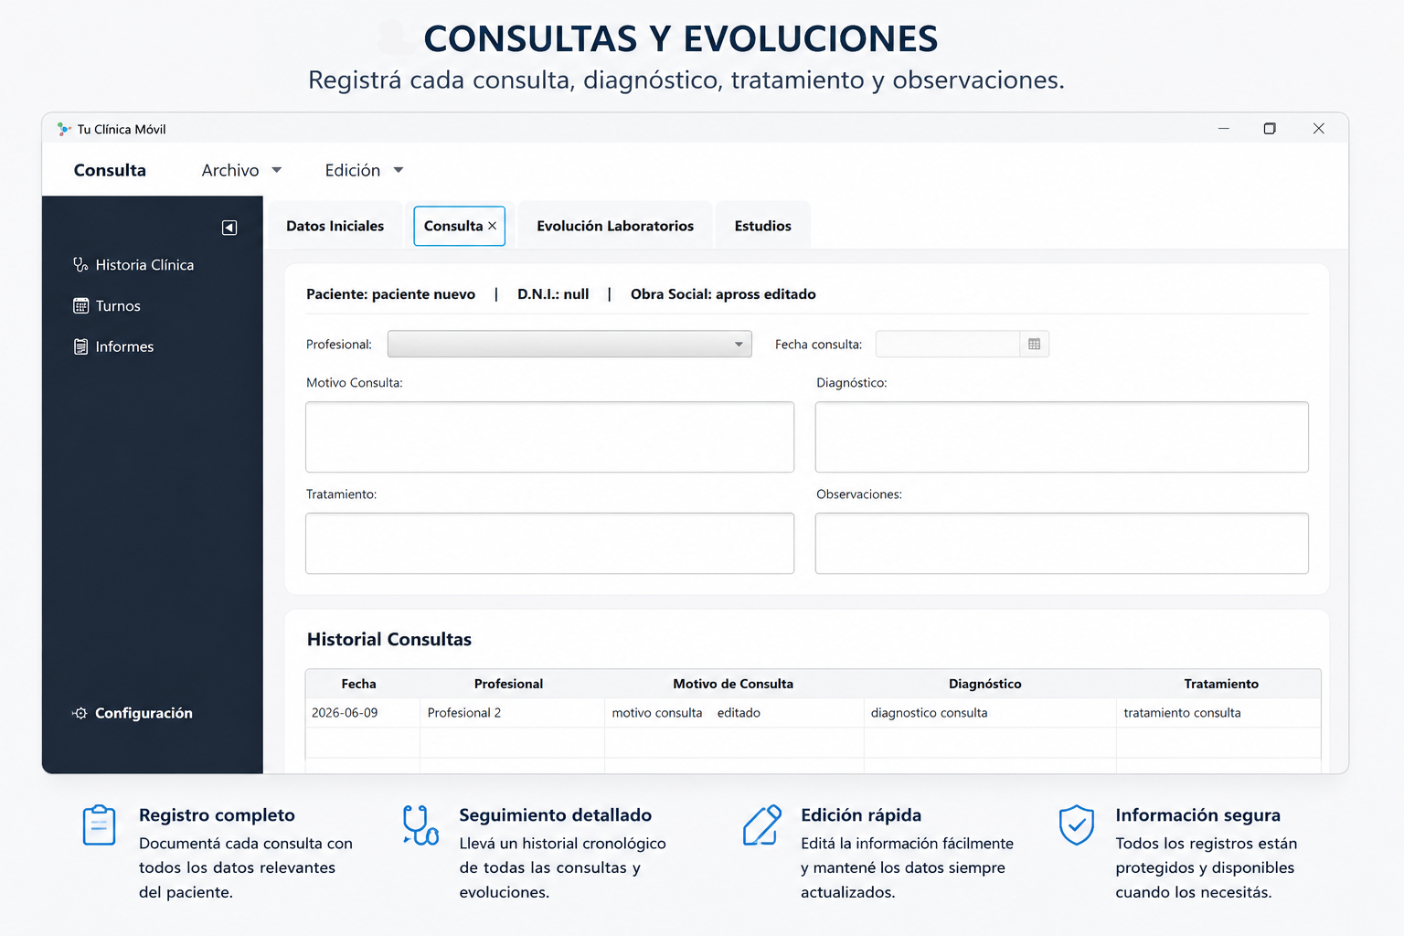Image resolution: width=1404 pixels, height=936 pixels.
Task: Open Historia Clínica in the sidebar
Action: (133, 265)
